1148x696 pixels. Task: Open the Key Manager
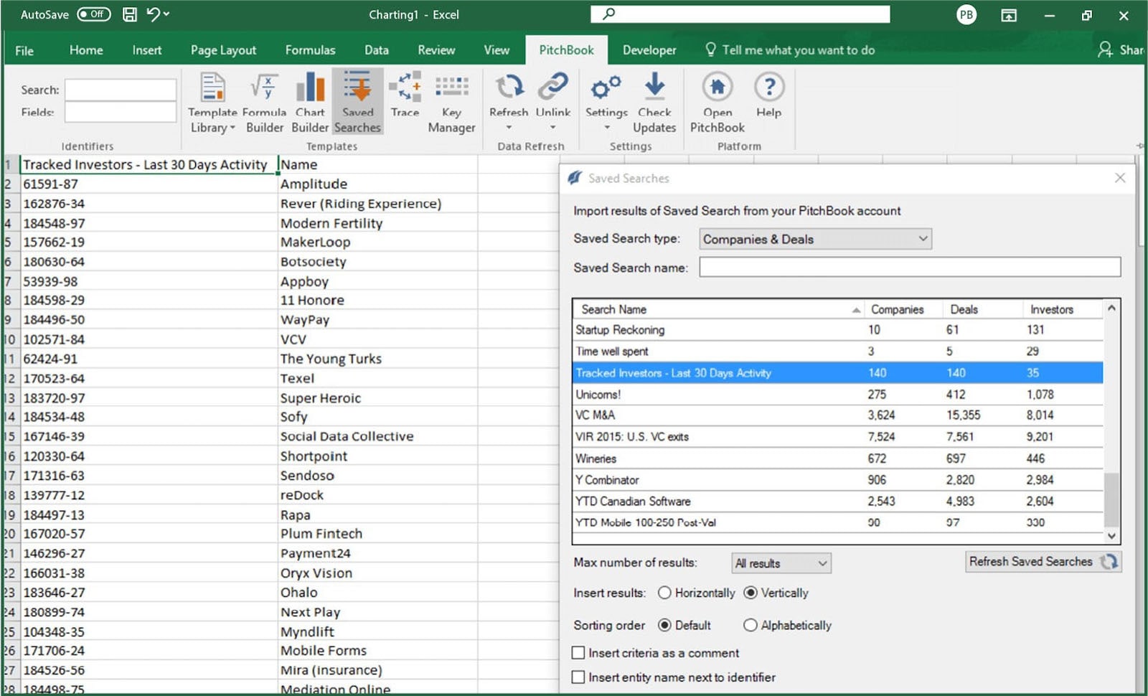click(x=451, y=103)
